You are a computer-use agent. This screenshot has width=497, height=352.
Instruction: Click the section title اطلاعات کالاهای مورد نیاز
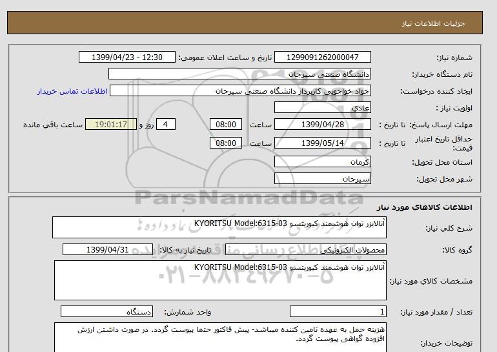425,207
